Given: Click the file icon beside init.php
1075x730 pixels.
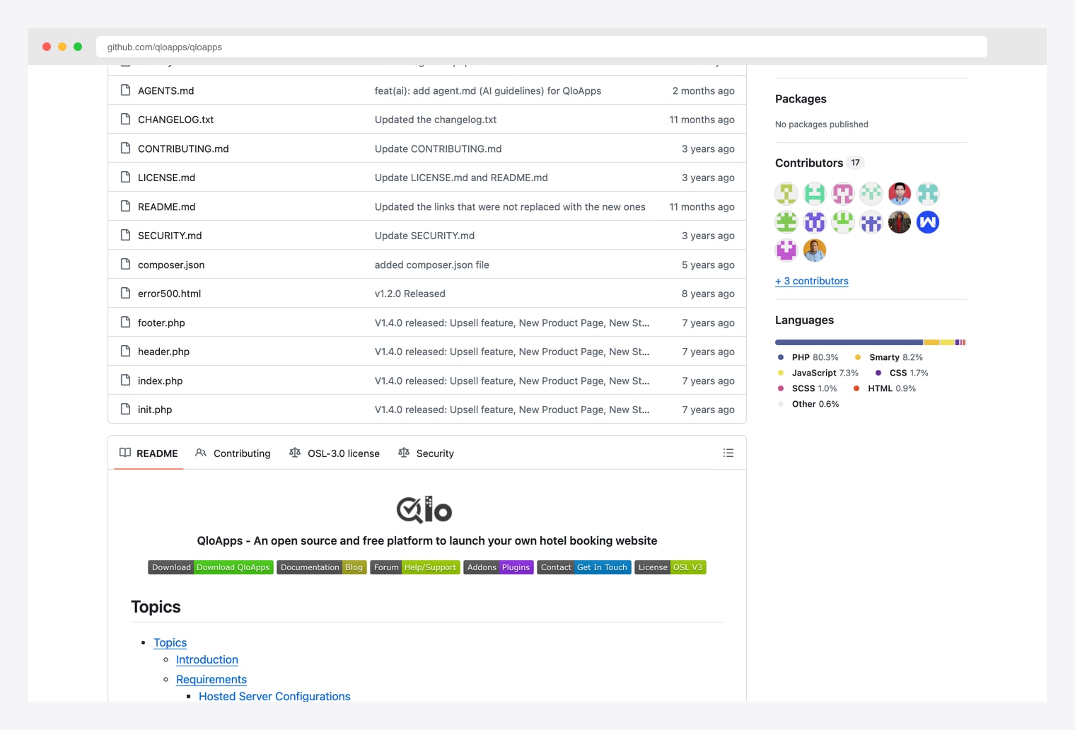Looking at the screenshot, I should coord(125,409).
